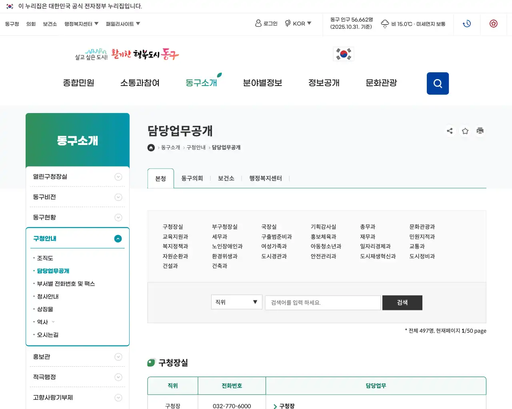Open the 문화관광 menu
This screenshot has height=409, width=512.
[380, 83]
